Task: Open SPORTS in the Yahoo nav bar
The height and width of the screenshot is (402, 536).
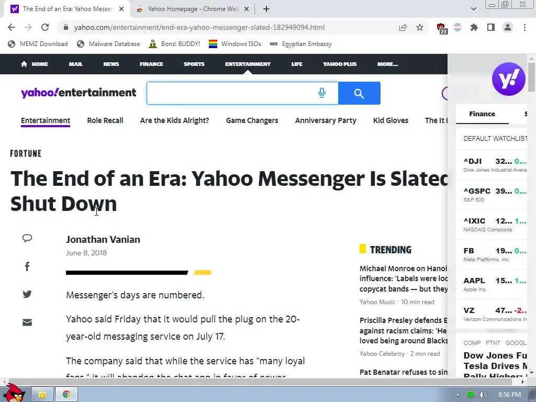Action: point(194,64)
